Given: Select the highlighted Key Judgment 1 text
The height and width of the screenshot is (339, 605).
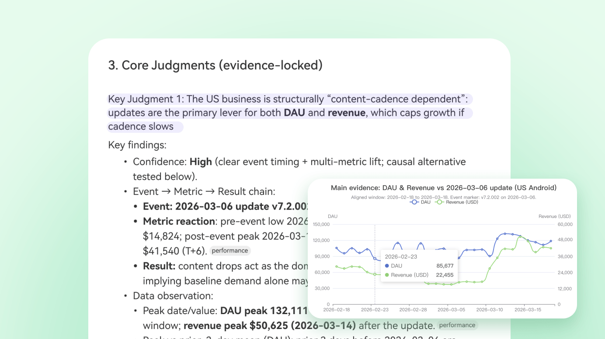Looking at the screenshot, I should (290, 113).
